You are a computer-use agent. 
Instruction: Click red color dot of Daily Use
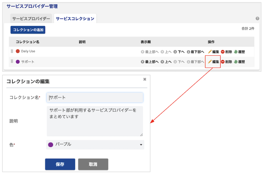pos(18,51)
